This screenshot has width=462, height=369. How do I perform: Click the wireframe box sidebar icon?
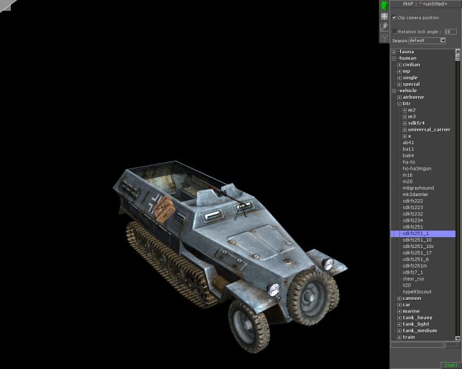(x=384, y=37)
